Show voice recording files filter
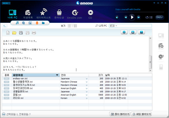 (37, 23)
